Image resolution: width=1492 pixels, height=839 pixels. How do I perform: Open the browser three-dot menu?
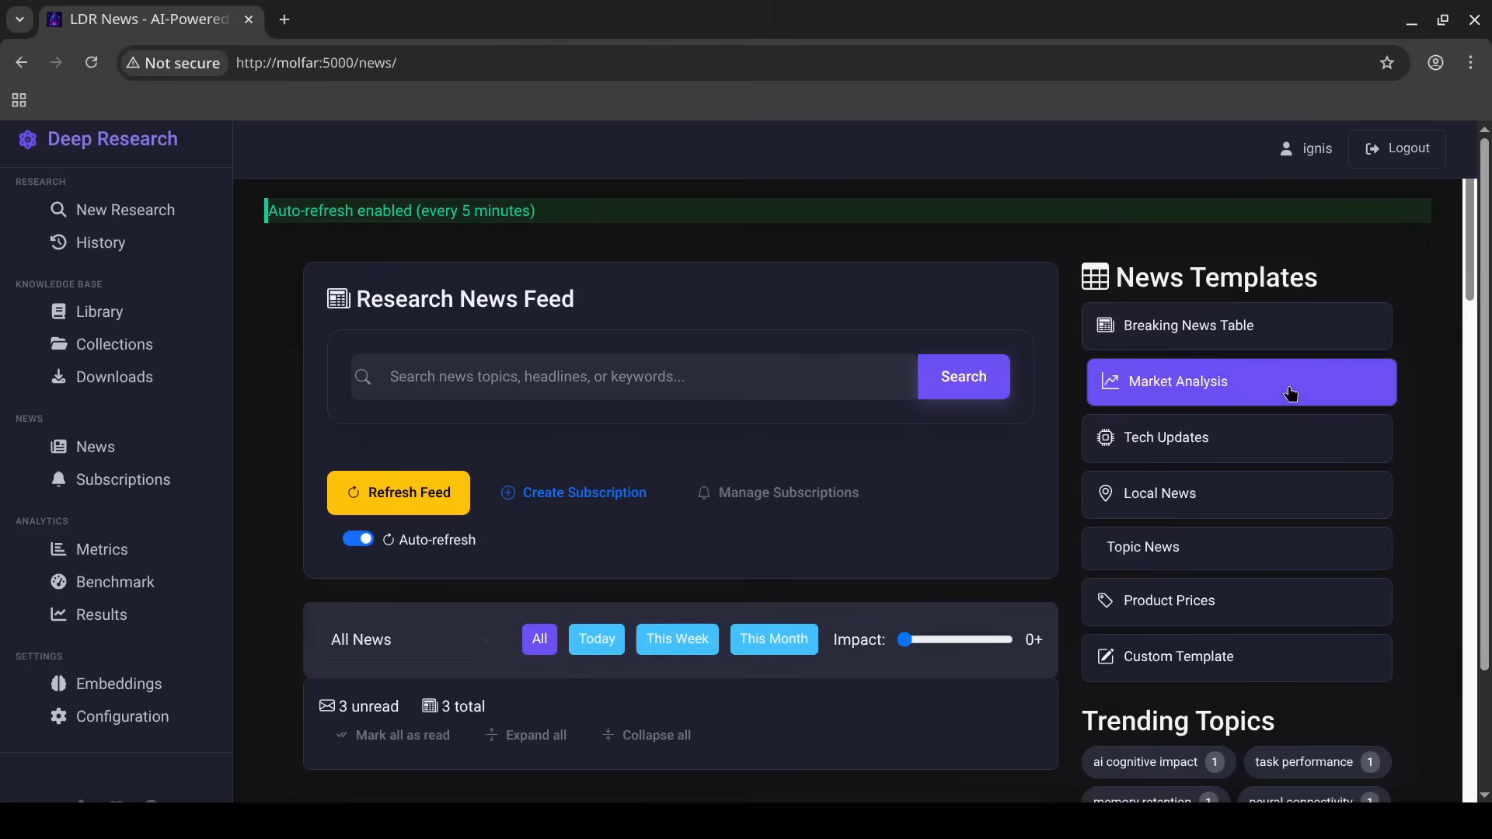[1471, 63]
